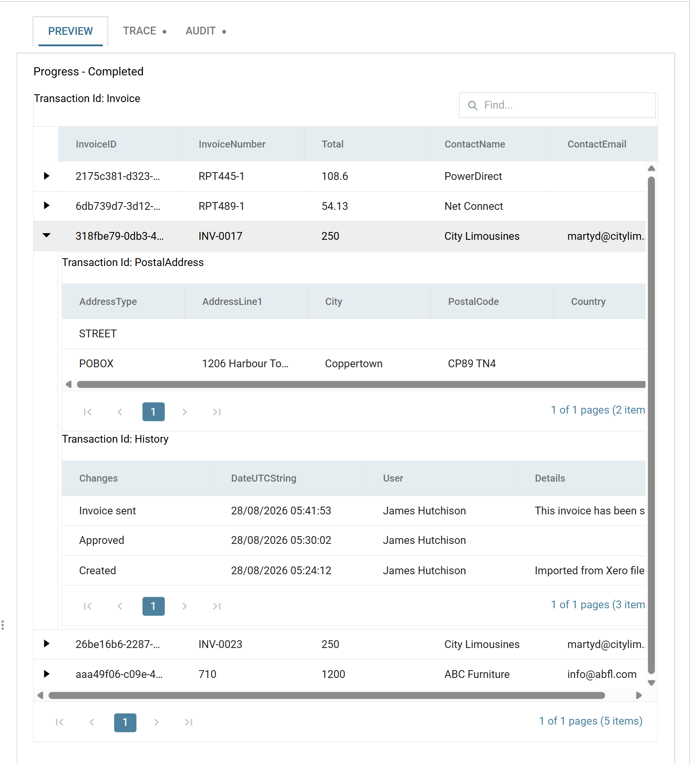Image resolution: width=691 pixels, height=764 pixels.
Task: Go to last page in PostalAddress pager
Action: 217,412
